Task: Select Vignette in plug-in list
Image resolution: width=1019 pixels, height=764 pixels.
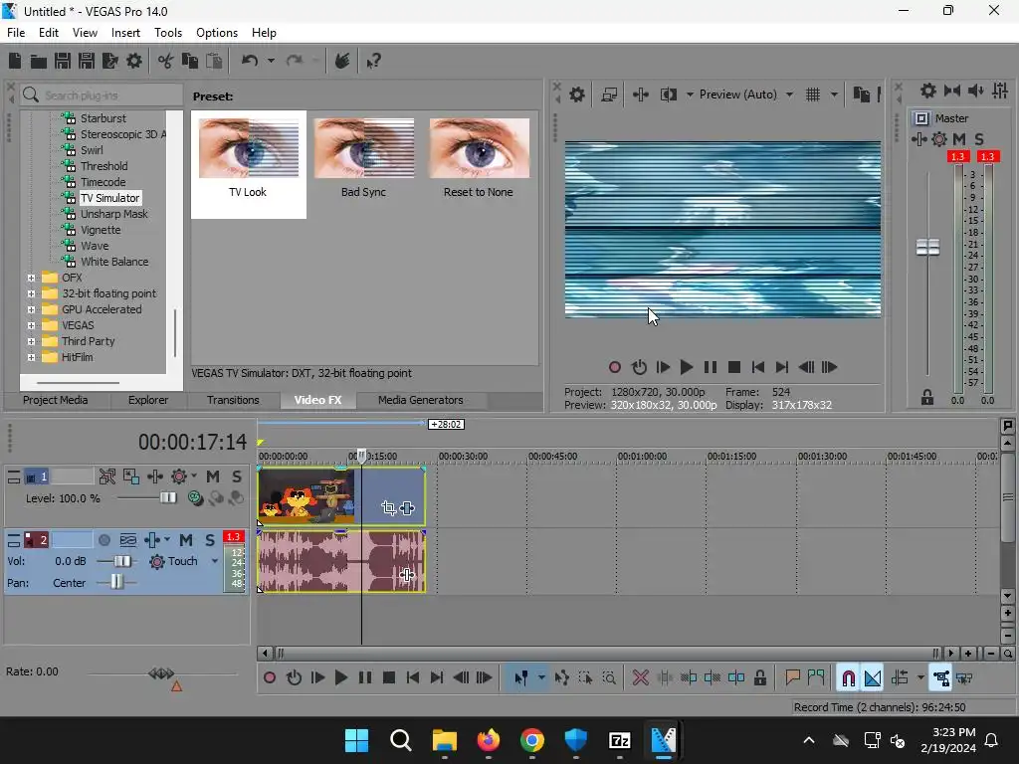Action: [101, 230]
